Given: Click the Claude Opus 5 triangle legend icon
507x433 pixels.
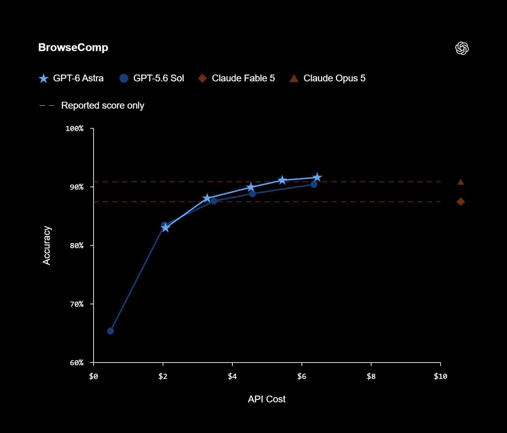Looking at the screenshot, I should 294,79.
